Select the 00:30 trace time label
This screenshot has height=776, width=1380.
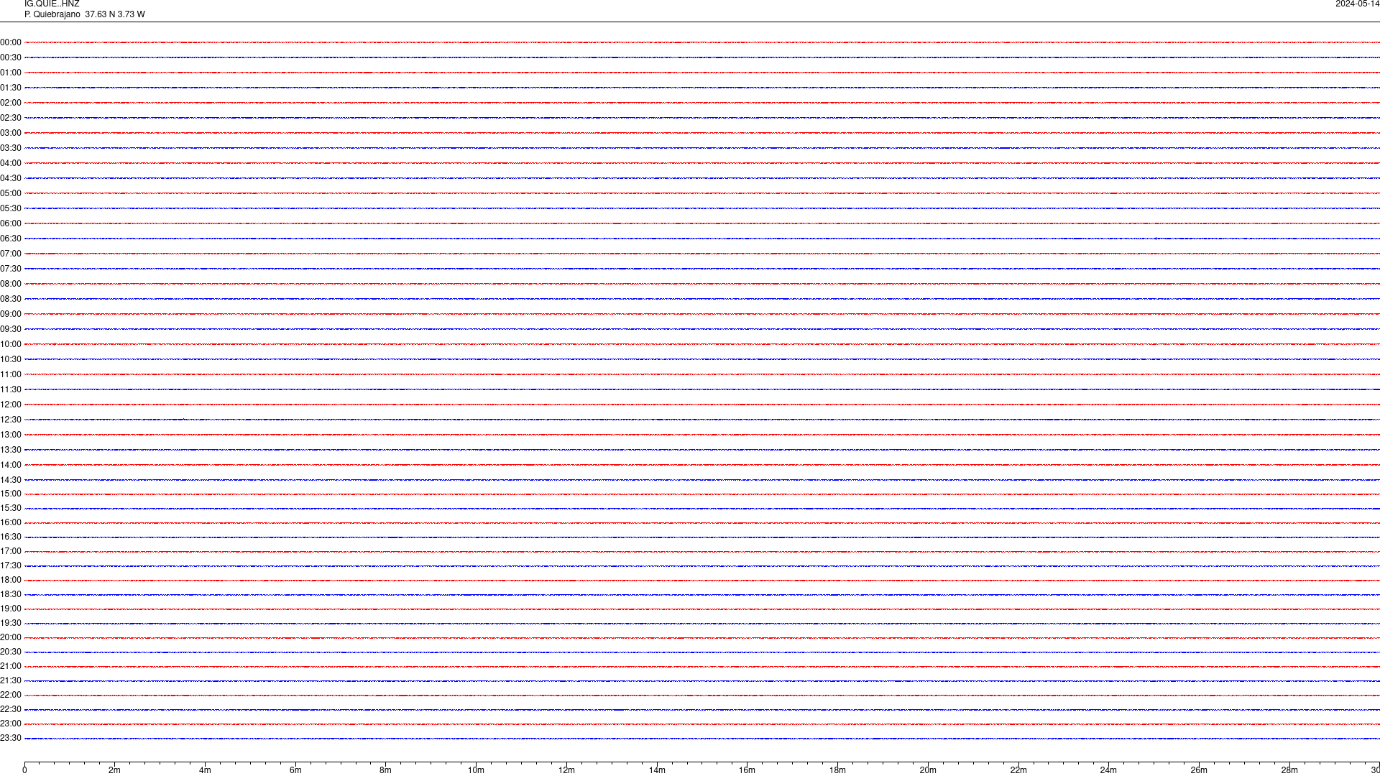[x=11, y=57]
